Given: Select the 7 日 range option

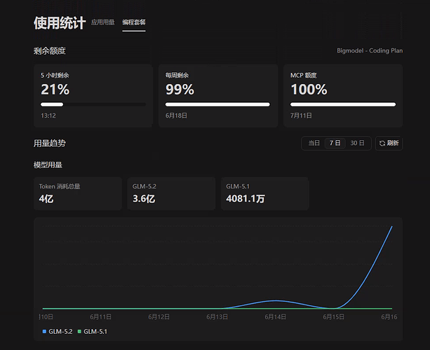Looking at the screenshot, I should pyautogui.click(x=335, y=143).
